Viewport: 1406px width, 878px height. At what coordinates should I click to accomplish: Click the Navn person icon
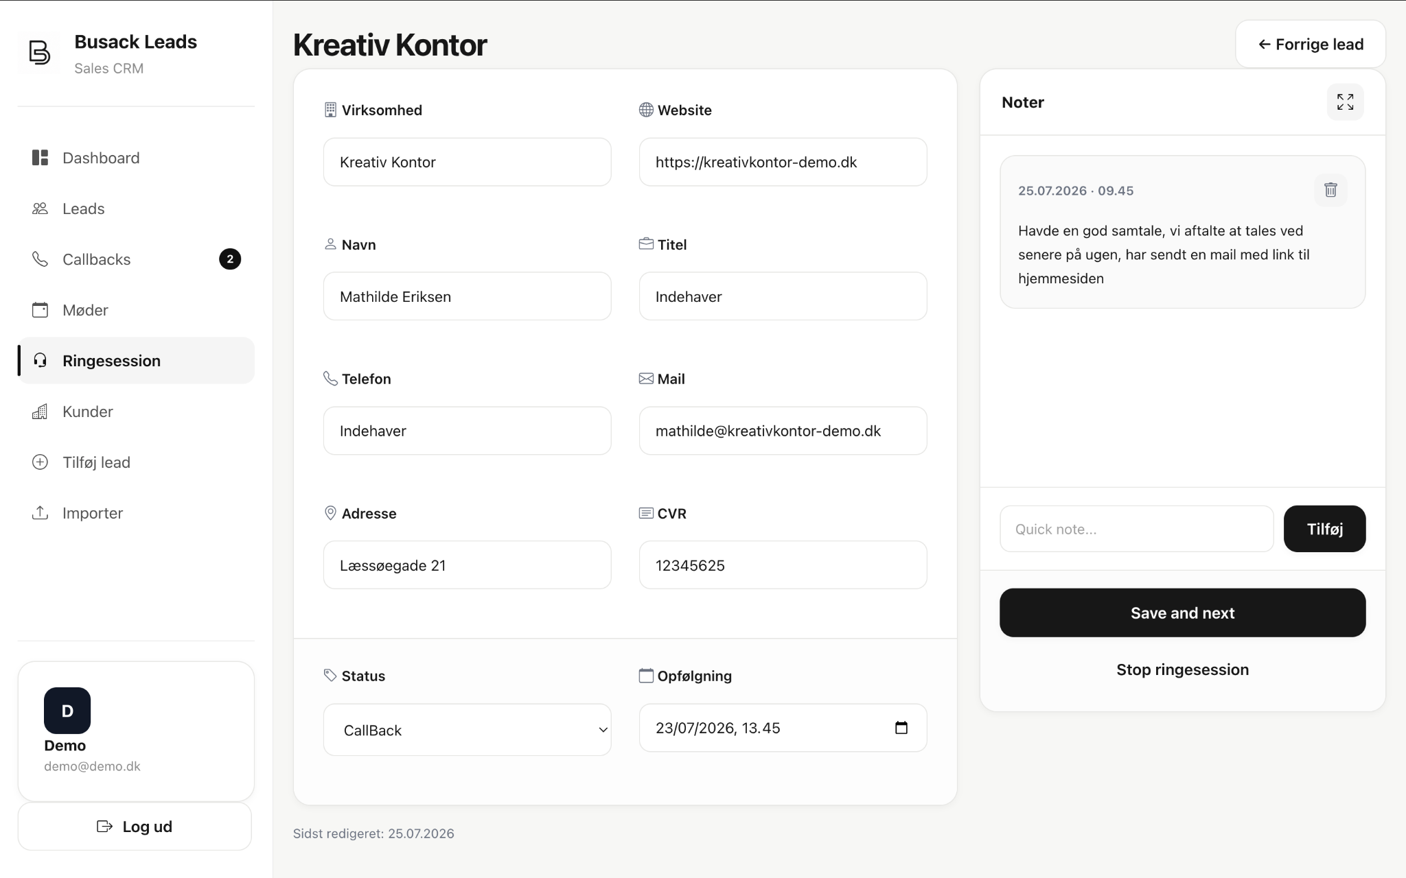point(330,244)
